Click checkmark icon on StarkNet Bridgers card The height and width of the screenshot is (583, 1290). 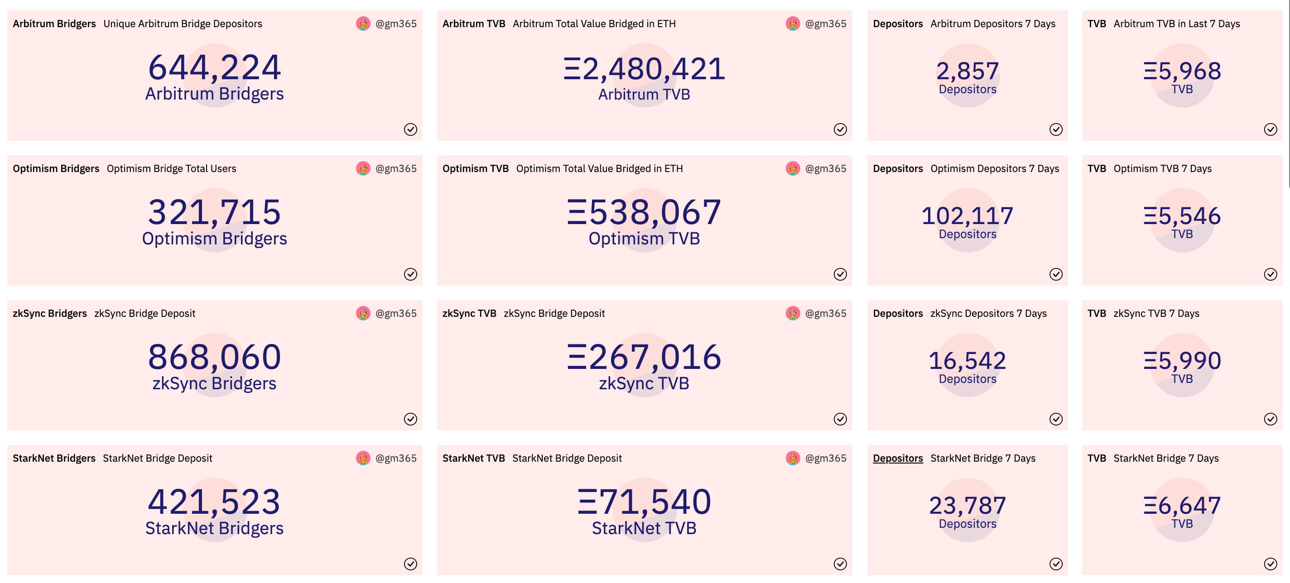point(410,564)
